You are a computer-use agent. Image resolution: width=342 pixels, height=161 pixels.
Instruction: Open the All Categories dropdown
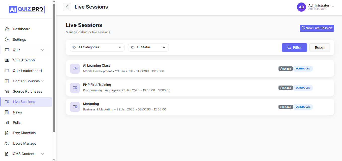pos(97,48)
